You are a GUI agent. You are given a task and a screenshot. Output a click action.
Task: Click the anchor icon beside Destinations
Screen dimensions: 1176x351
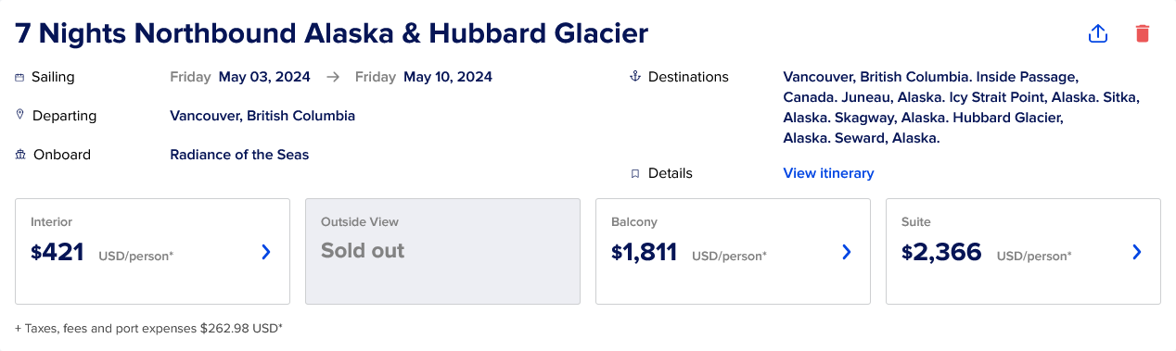tap(635, 76)
